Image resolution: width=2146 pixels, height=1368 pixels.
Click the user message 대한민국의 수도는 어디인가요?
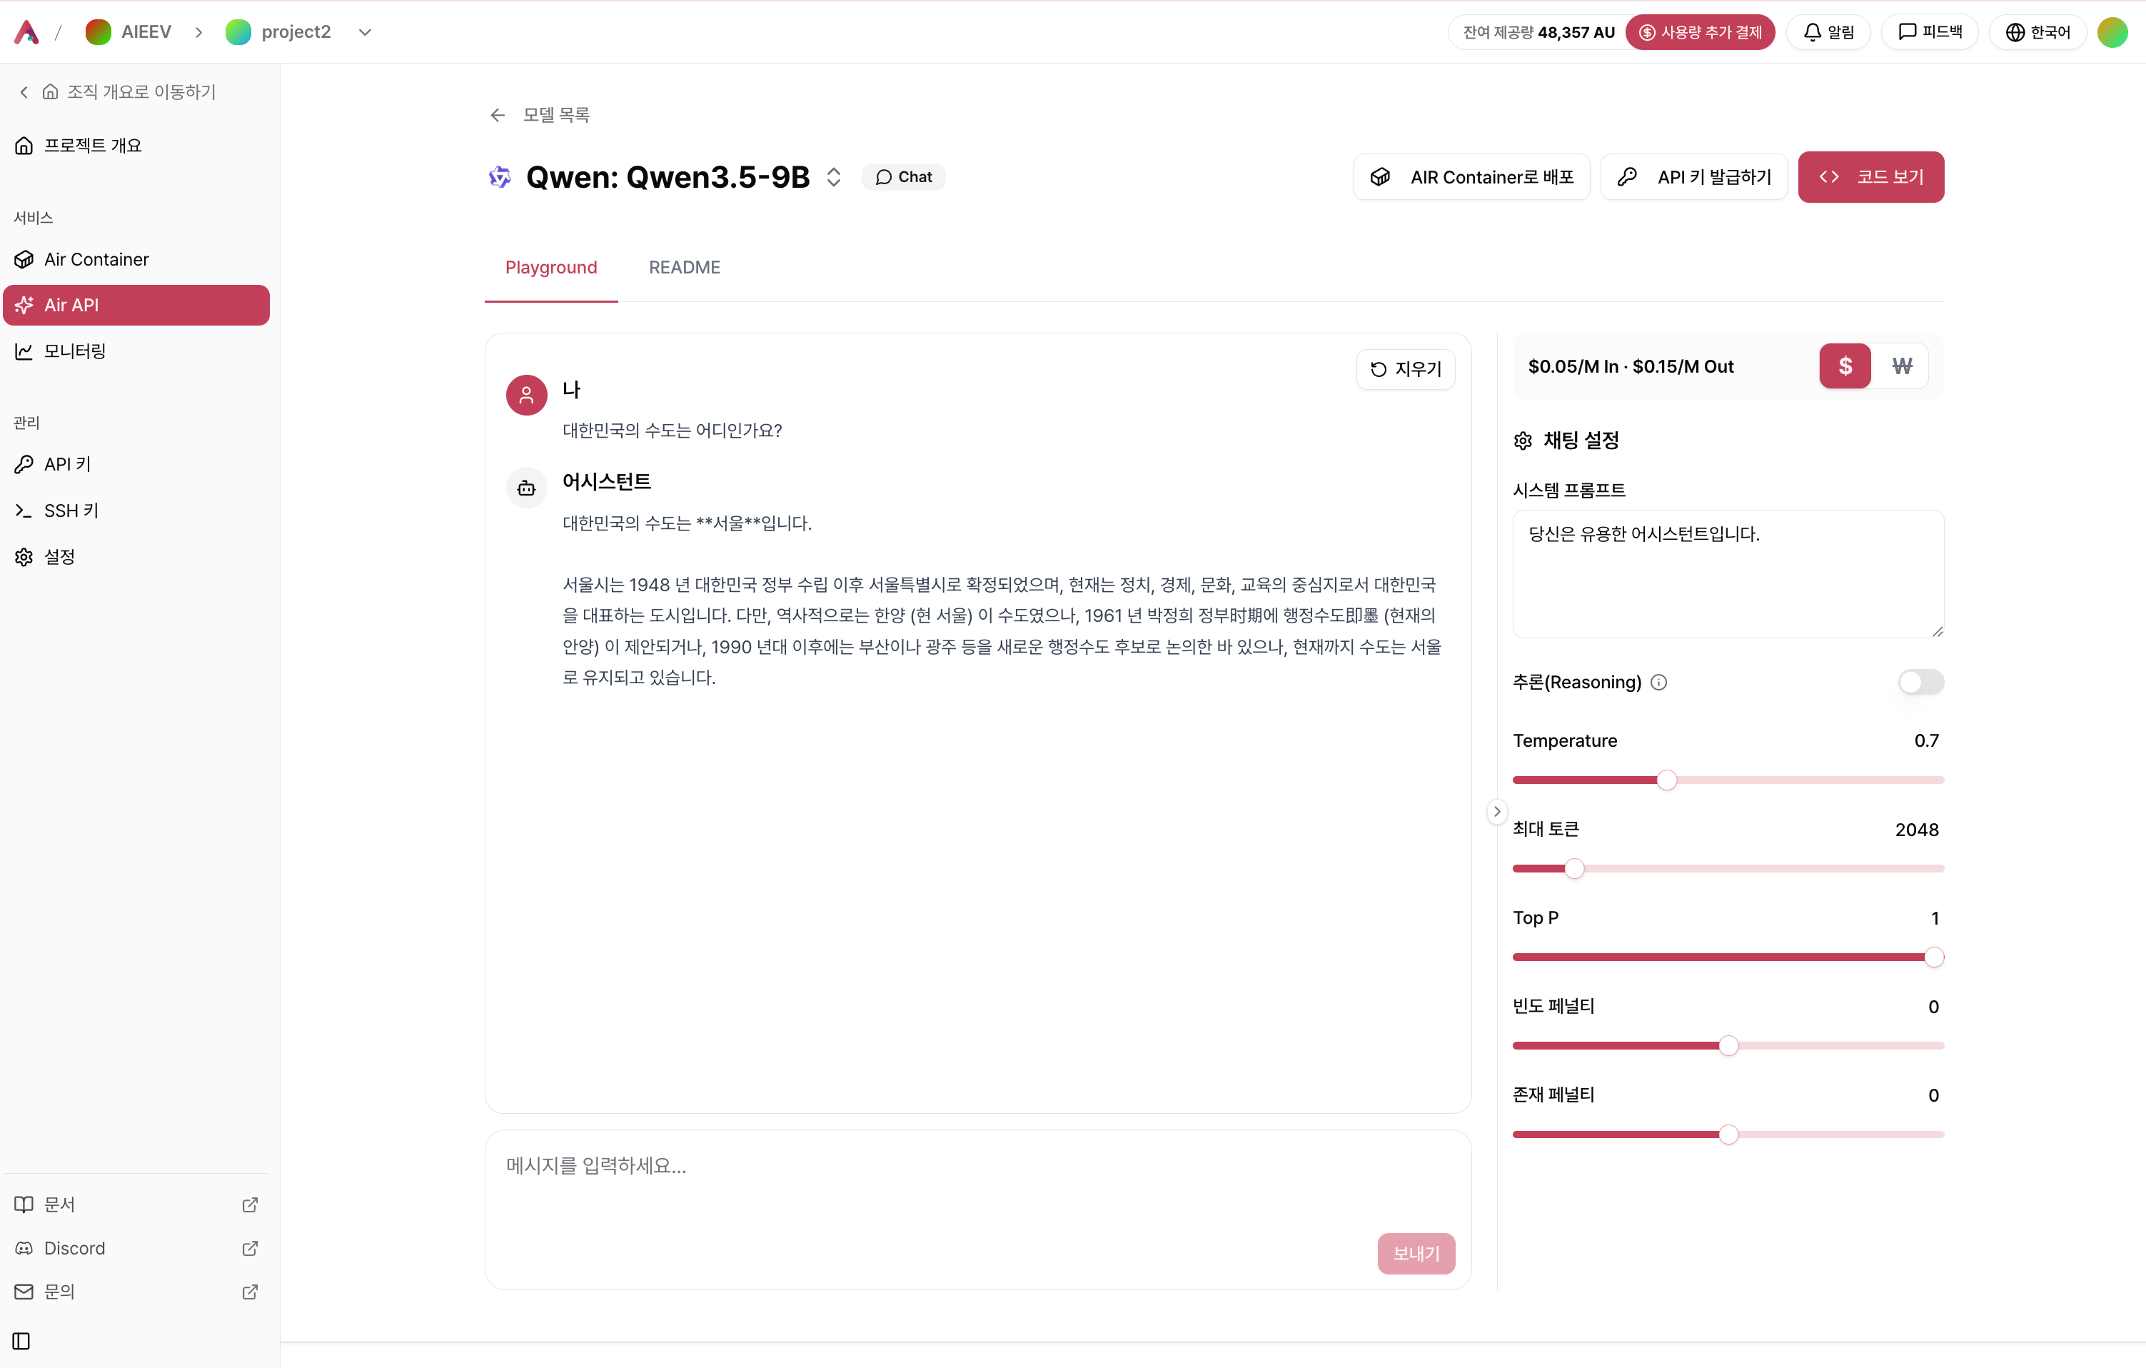pyautogui.click(x=672, y=431)
